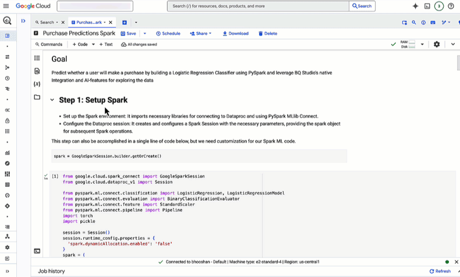The width and height of the screenshot is (460, 277).
Task: Click the resources search input field
Action: coord(259,6)
